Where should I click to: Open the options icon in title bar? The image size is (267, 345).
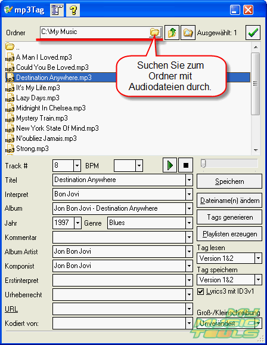57,10
